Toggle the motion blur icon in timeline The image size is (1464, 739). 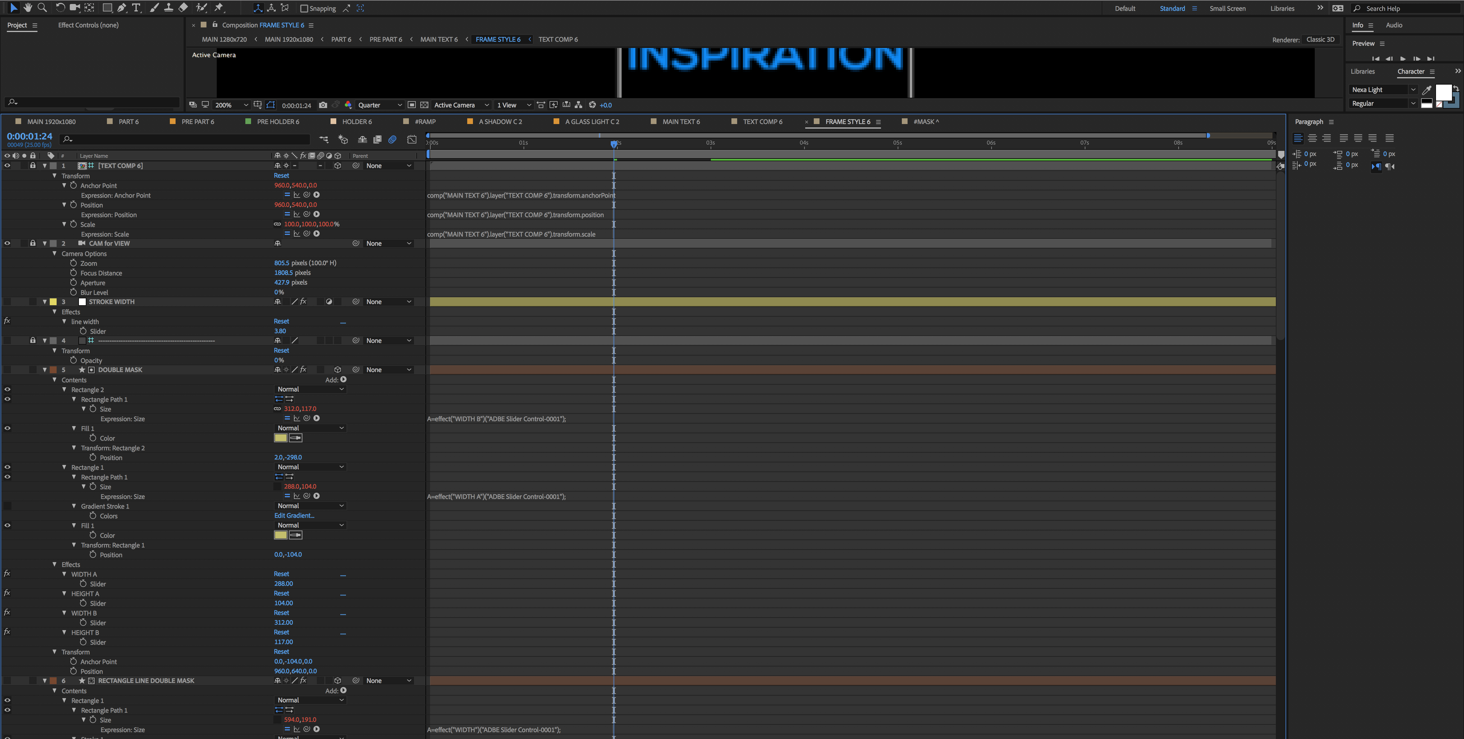(392, 139)
